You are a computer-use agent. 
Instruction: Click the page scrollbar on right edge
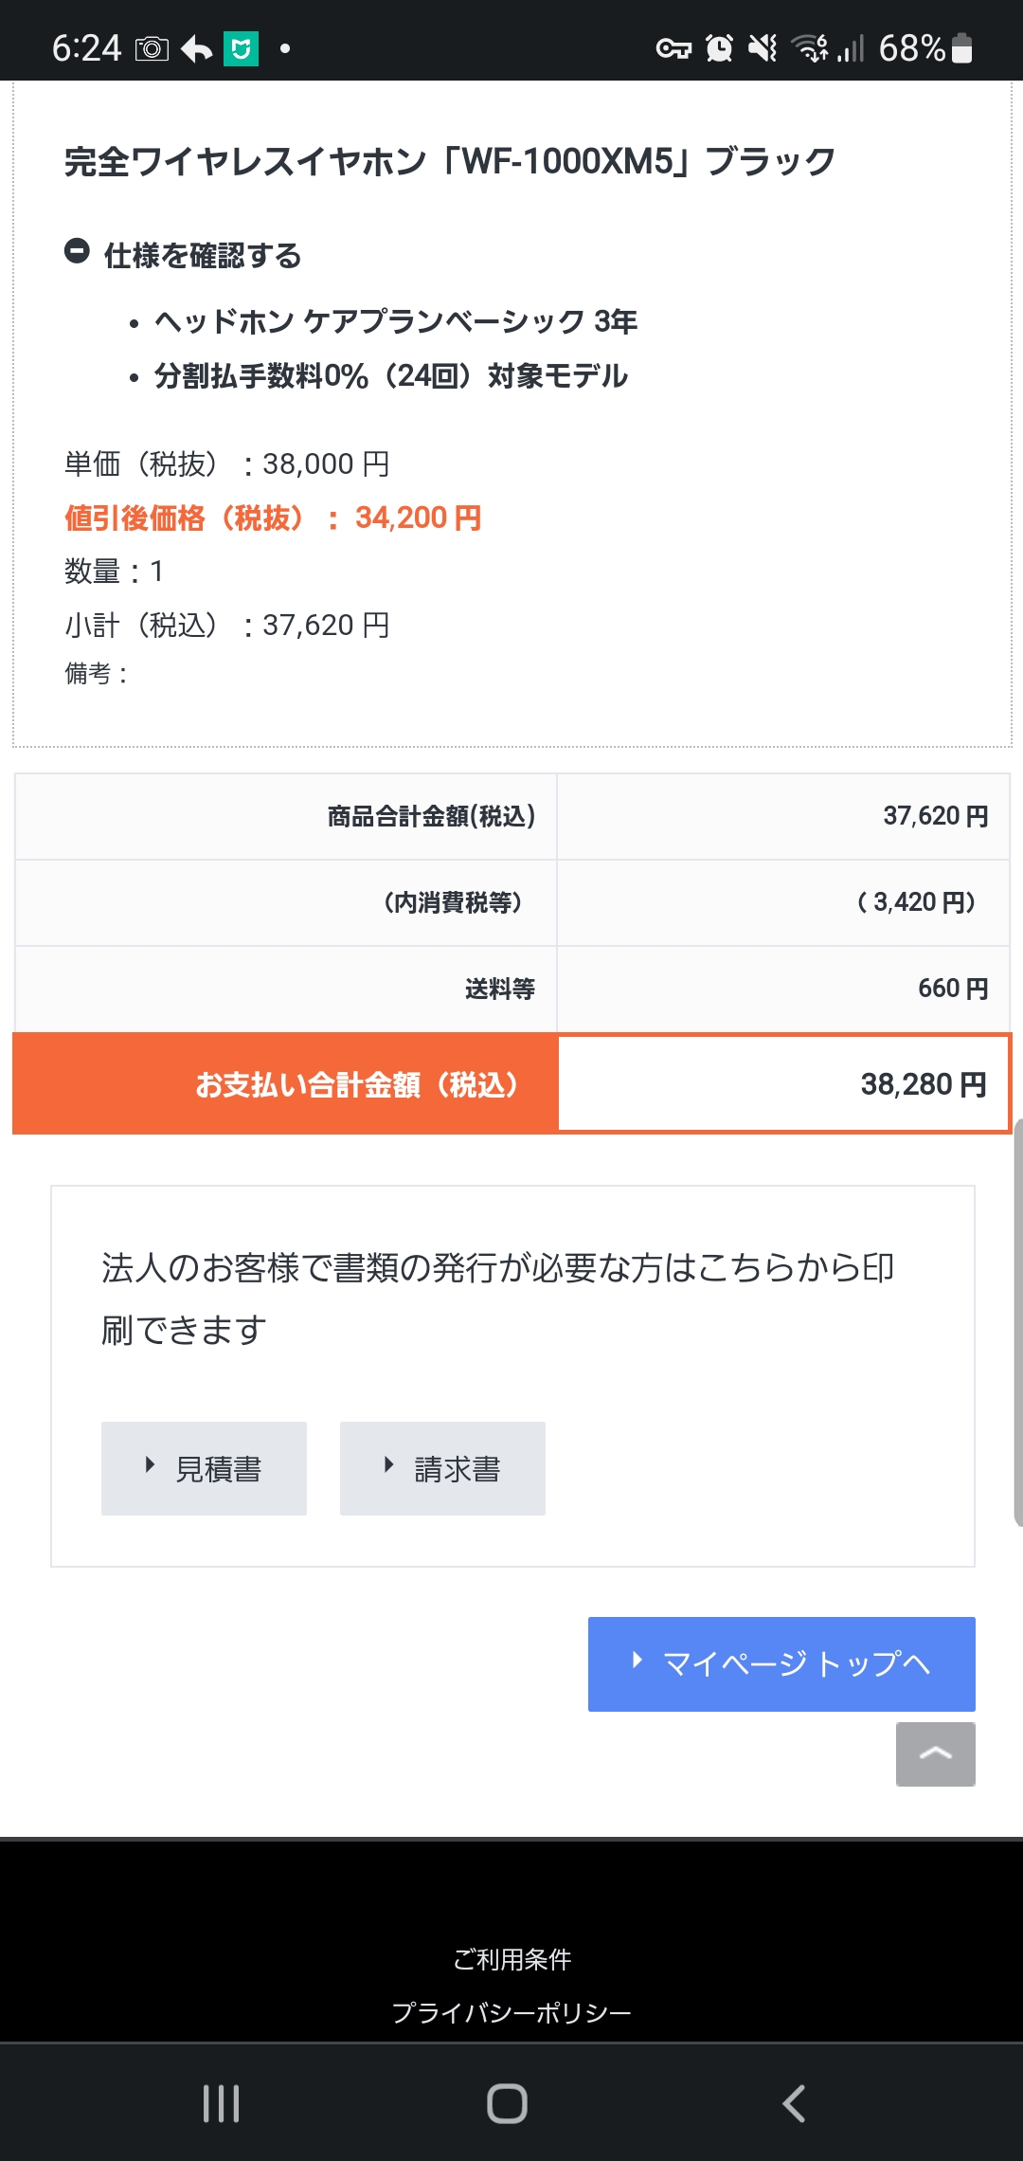click(x=1017, y=1322)
